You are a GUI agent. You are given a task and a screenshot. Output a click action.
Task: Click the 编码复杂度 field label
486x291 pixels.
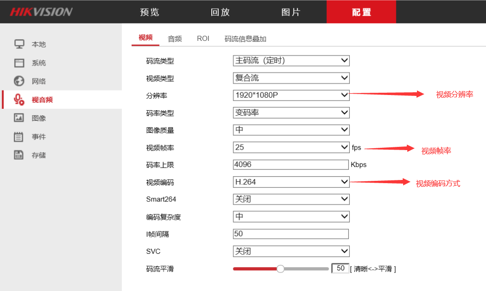[163, 217]
